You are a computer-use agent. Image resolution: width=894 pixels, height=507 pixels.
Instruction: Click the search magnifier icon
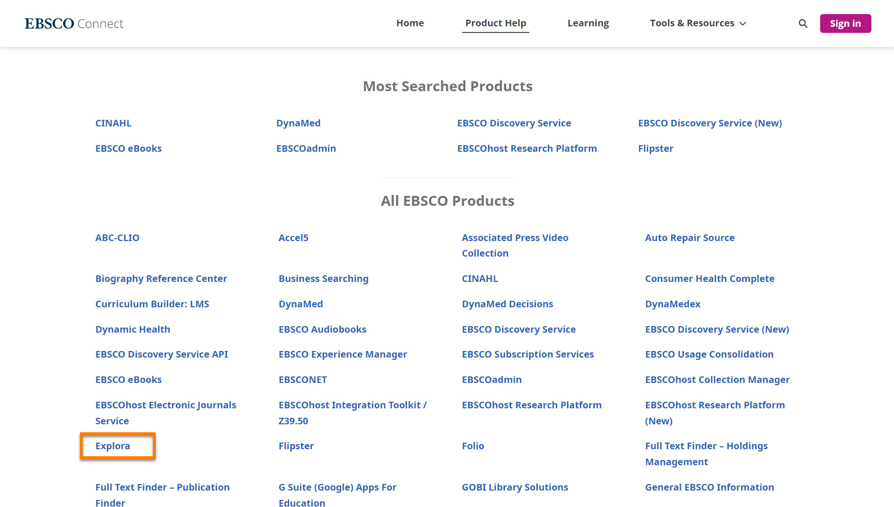pos(803,23)
